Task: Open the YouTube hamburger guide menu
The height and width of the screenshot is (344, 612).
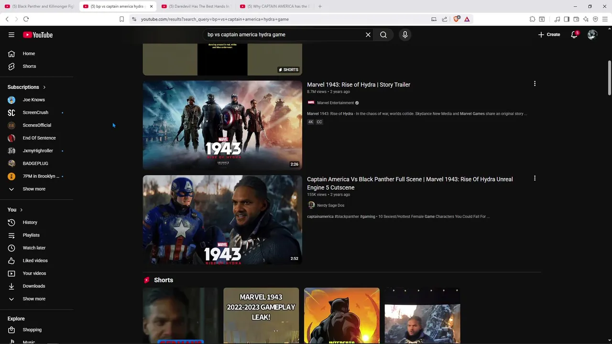Action: click(11, 35)
